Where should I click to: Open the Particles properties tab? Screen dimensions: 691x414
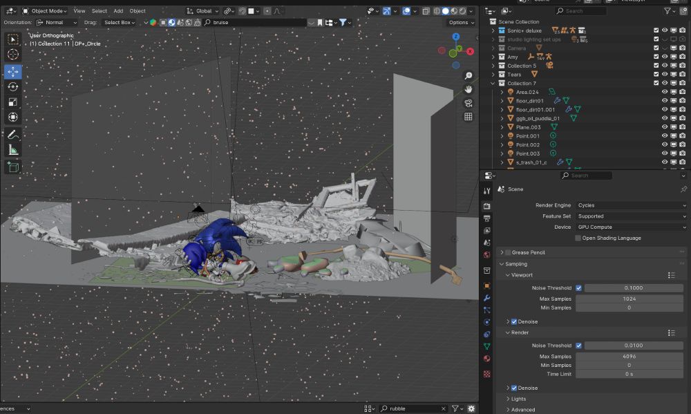tap(487, 310)
